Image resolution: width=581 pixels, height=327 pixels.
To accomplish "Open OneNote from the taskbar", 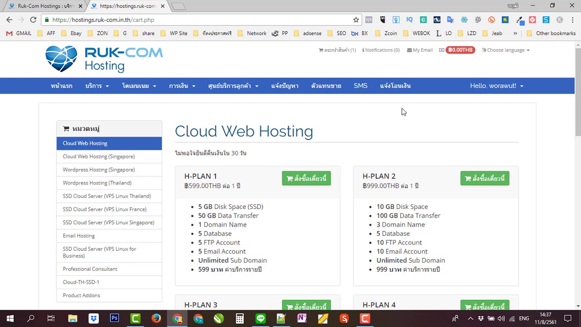I will click(x=302, y=318).
